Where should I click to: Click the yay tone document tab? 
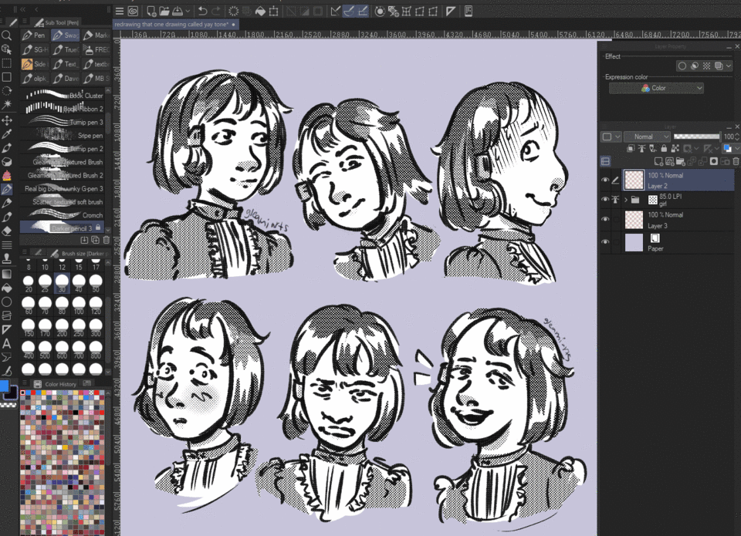click(174, 25)
